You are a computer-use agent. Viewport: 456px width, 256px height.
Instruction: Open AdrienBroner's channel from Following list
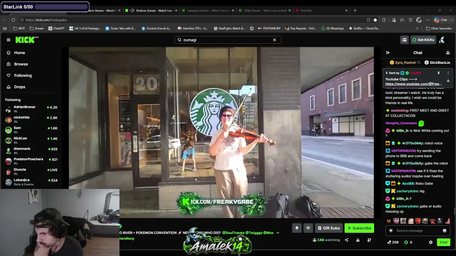pyautogui.click(x=31, y=109)
